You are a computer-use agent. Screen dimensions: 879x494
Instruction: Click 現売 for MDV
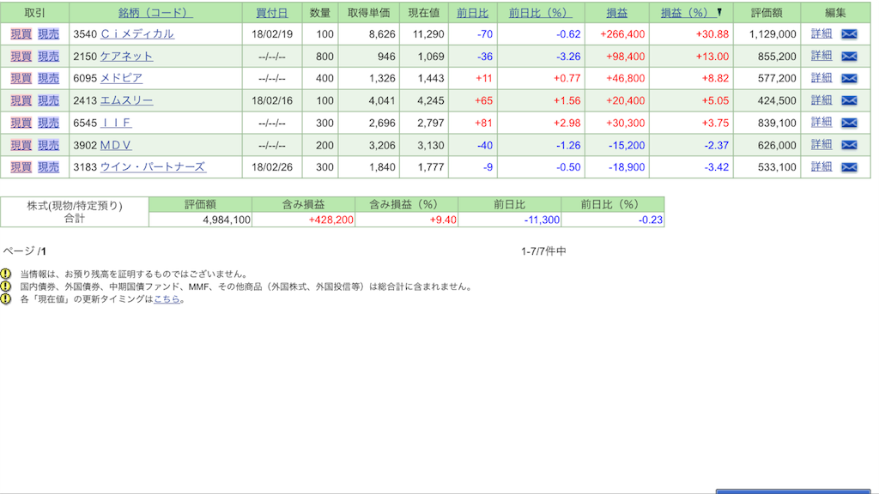(48, 145)
